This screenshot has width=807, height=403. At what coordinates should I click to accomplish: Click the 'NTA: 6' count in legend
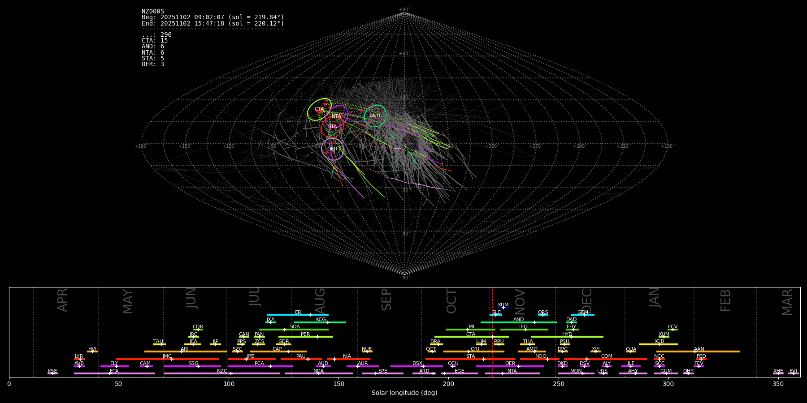coord(153,53)
